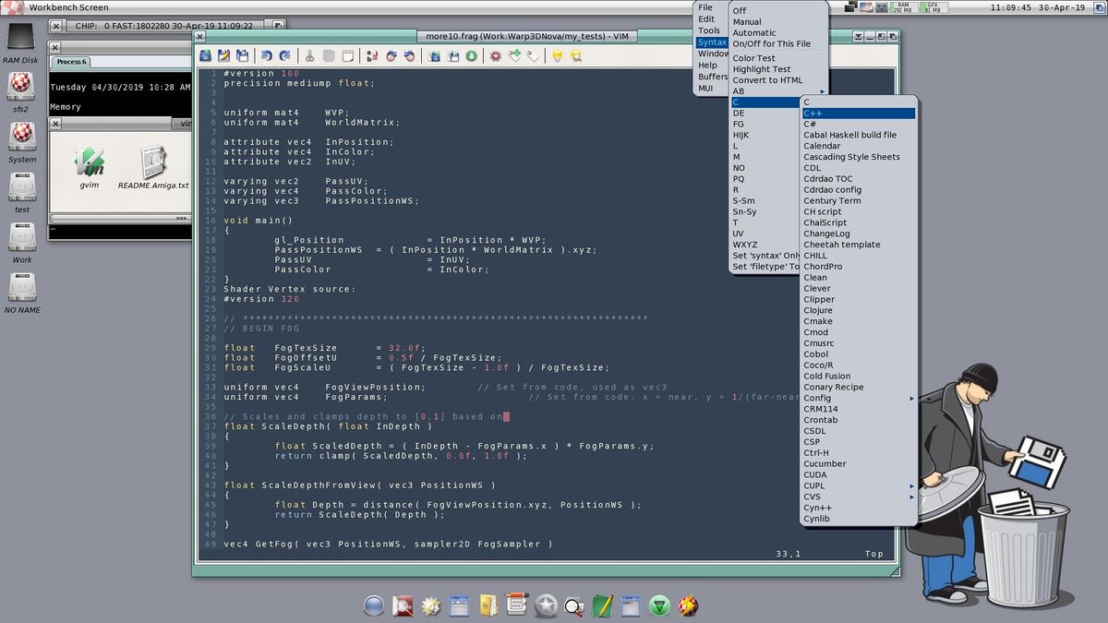Click the Redo arrow in Vim toolbar
Screen dimensions: 1108x623
[285, 56]
